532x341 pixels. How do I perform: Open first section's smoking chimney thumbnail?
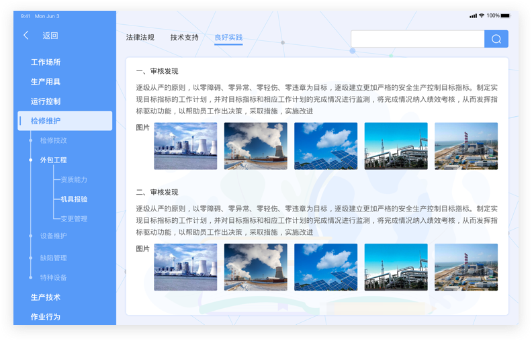tap(256, 146)
